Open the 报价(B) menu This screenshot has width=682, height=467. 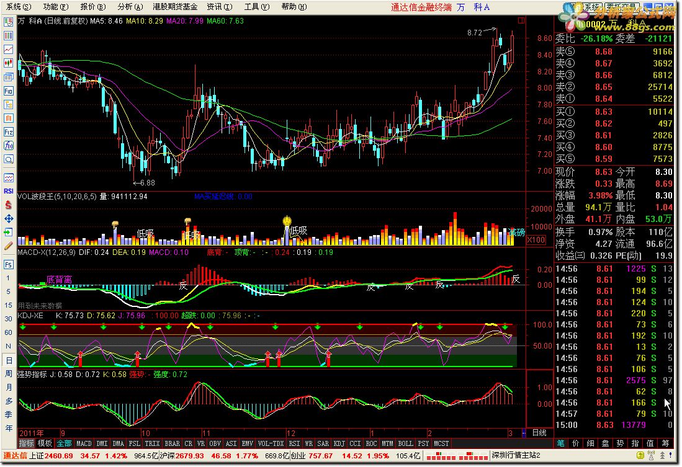coord(93,7)
